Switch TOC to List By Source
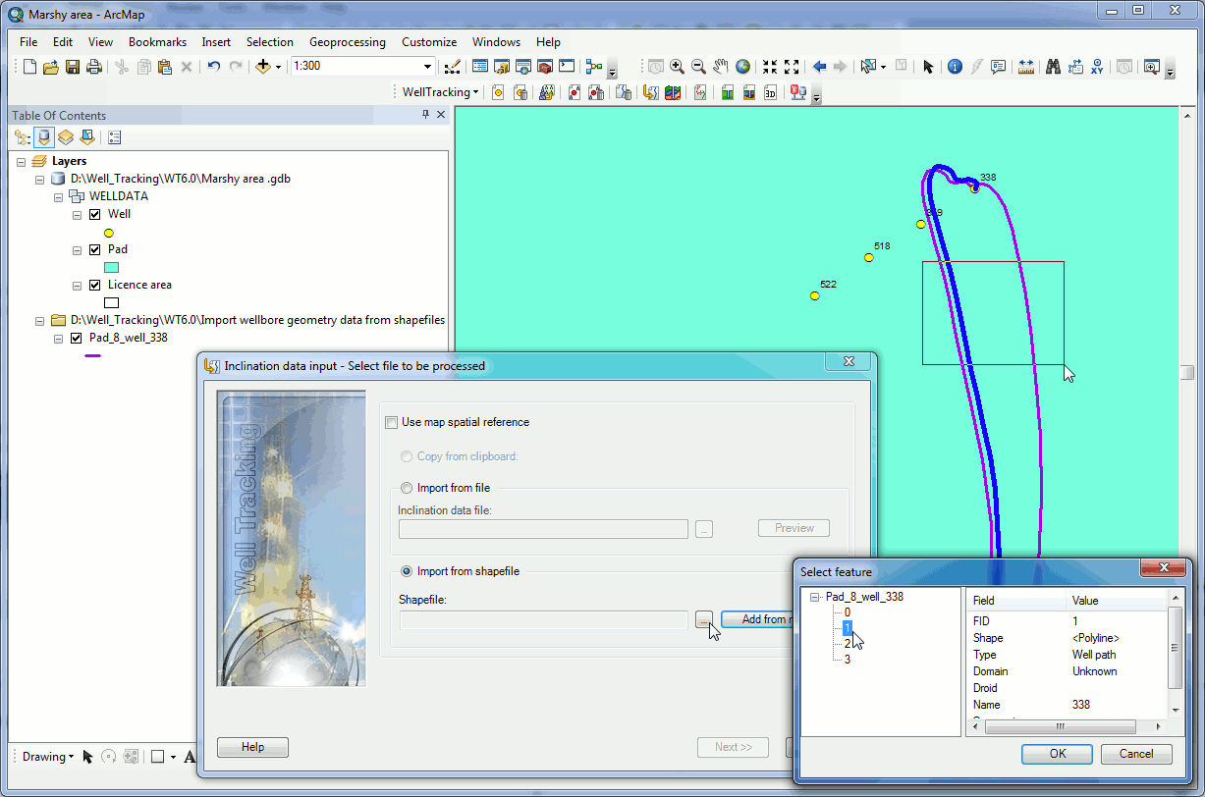The width and height of the screenshot is (1205, 797). point(43,137)
